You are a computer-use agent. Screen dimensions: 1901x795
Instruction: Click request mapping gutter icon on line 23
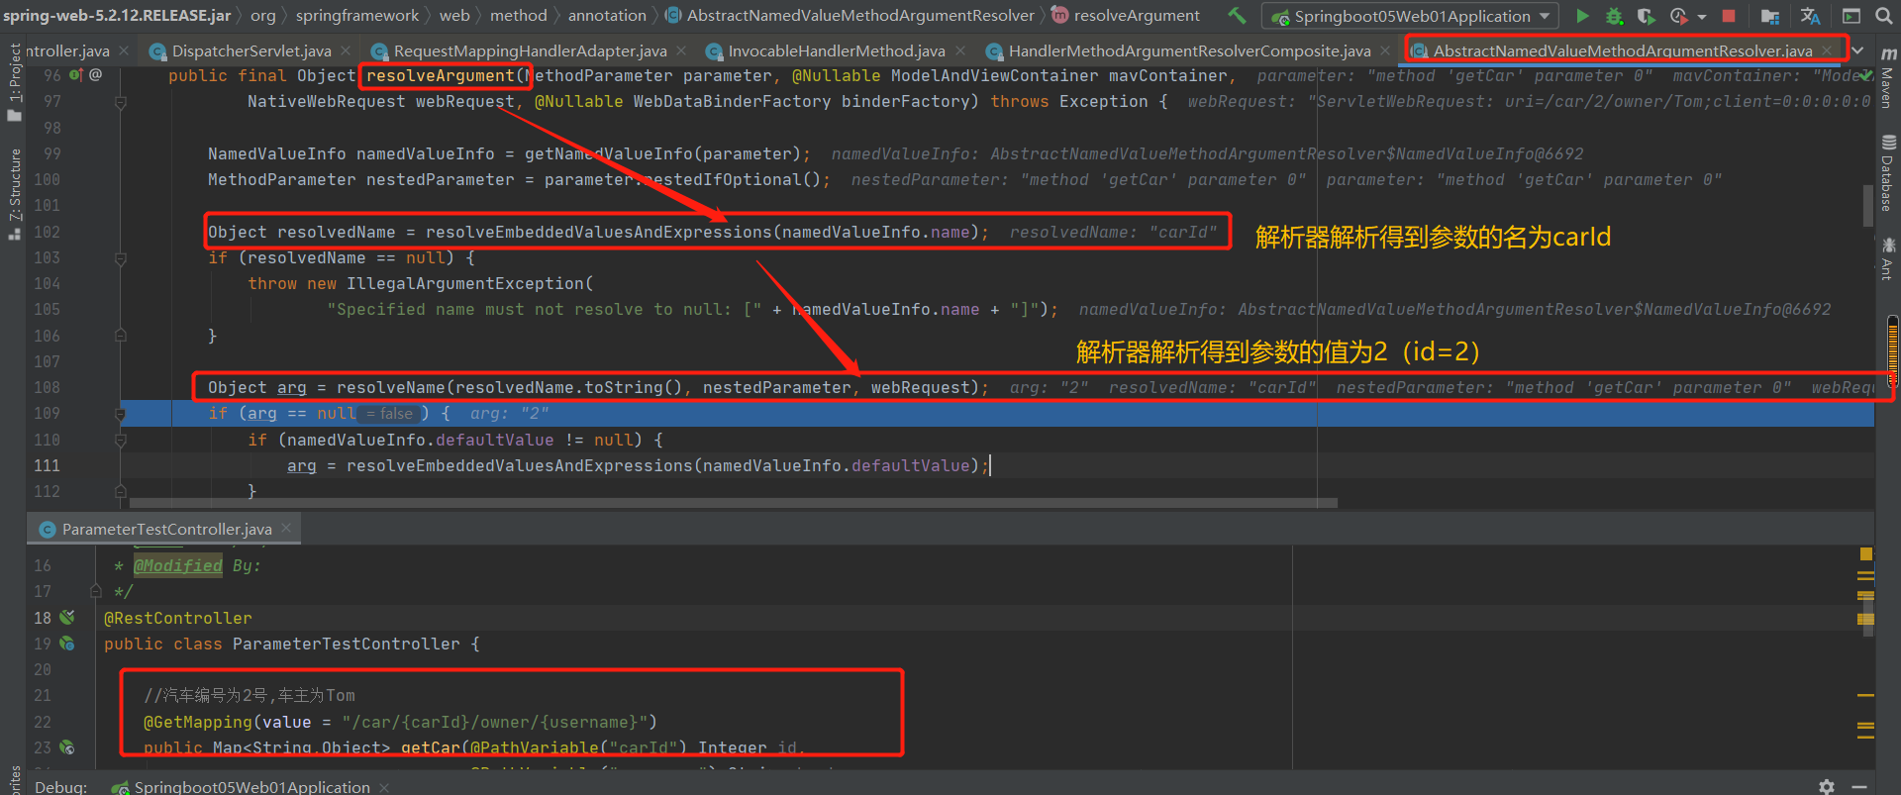[66, 747]
